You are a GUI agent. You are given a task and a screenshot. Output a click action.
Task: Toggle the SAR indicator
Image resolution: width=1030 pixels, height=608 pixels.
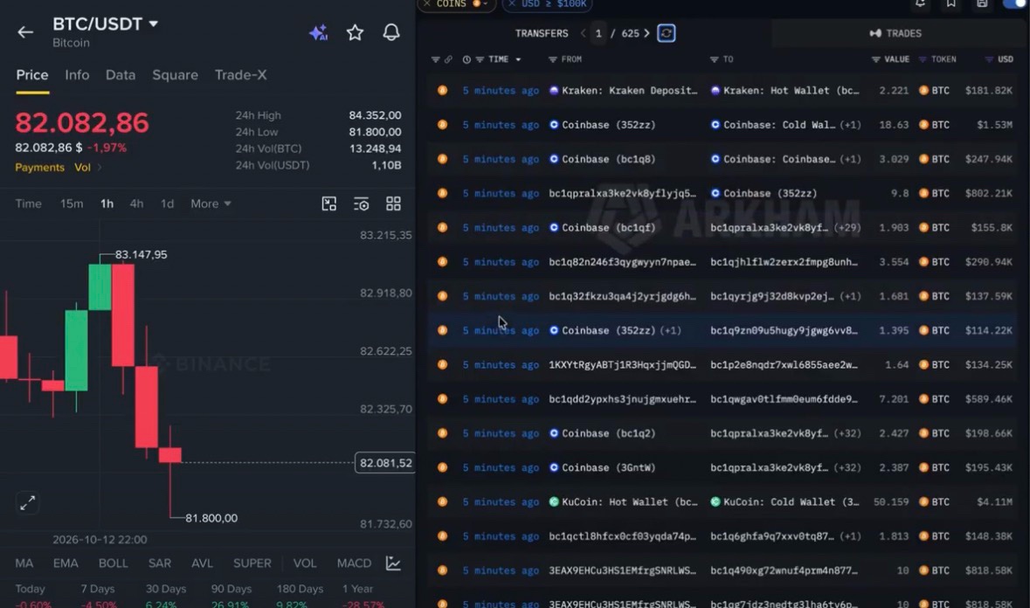pyautogui.click(x=160, y=563)
